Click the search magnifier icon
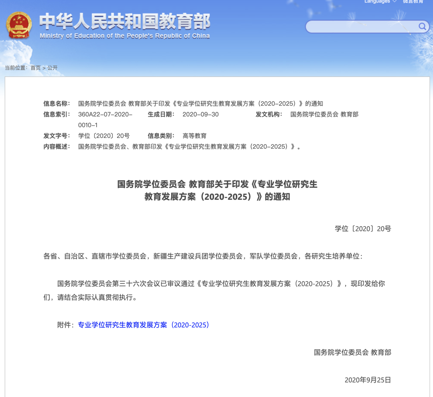 (x=422, y=27)
